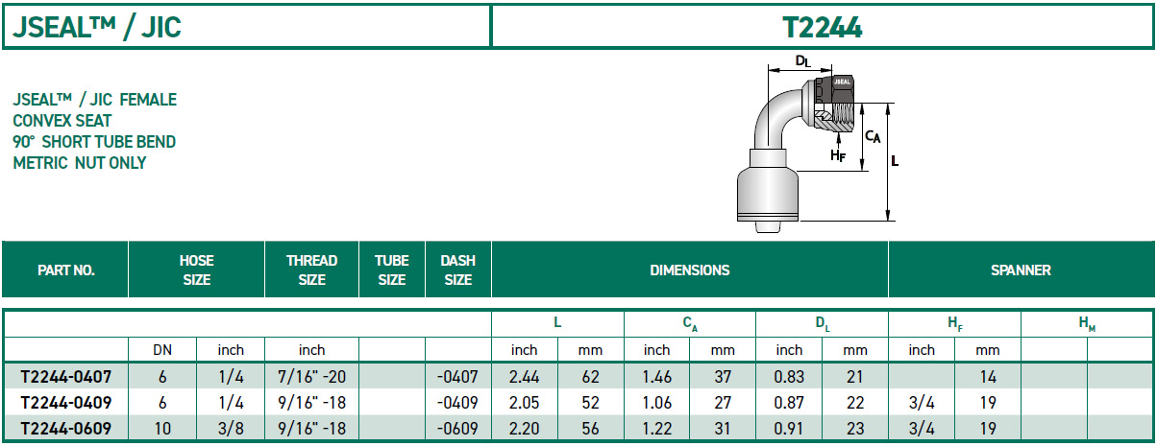The height and width of the screenshot is (446, 1157).
Task: Select the L mm value 62
Action: 591,378
